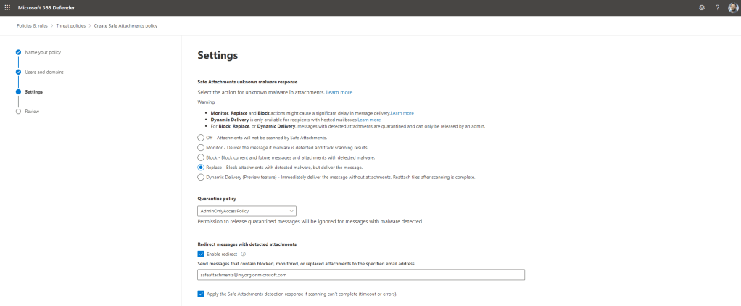This screenshot has width=741, height=306.
Task: Click the Review step circle
Action: coord(18,112)
